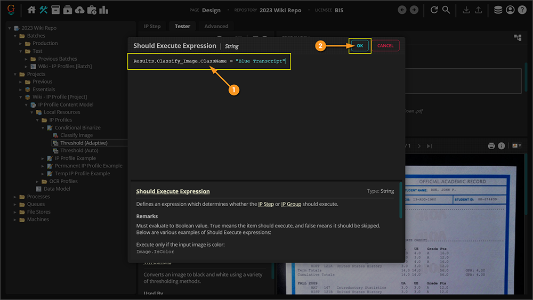This screenshot has height=300, width=533.
Task: Click the help pane scrollbar in the dialog
Action: pos(401,200)
